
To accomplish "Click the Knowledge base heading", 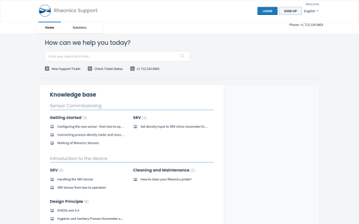I will pos(73,94).
